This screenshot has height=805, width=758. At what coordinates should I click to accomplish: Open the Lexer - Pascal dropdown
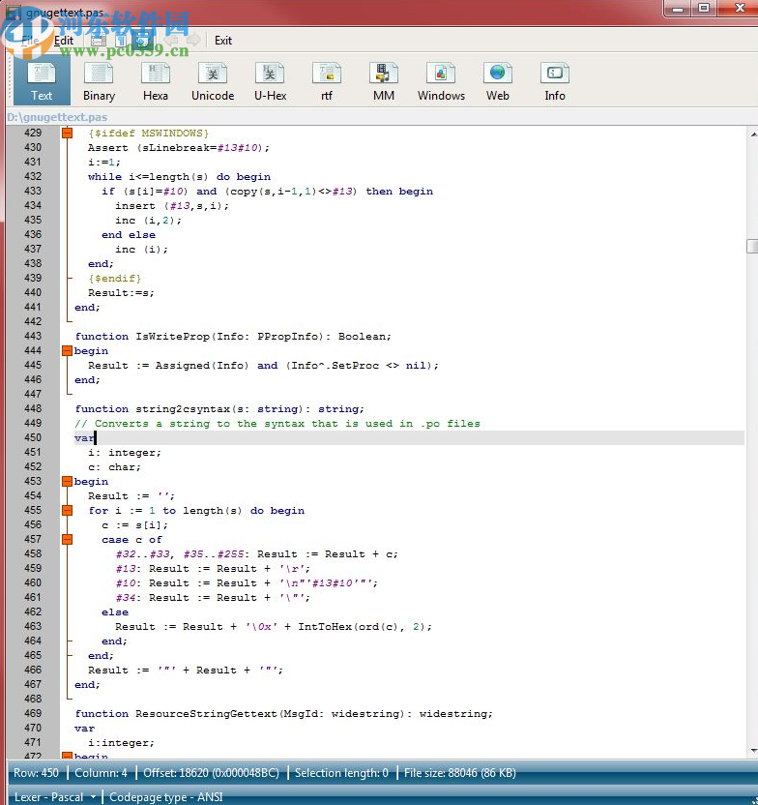click(x=56, y=797)
